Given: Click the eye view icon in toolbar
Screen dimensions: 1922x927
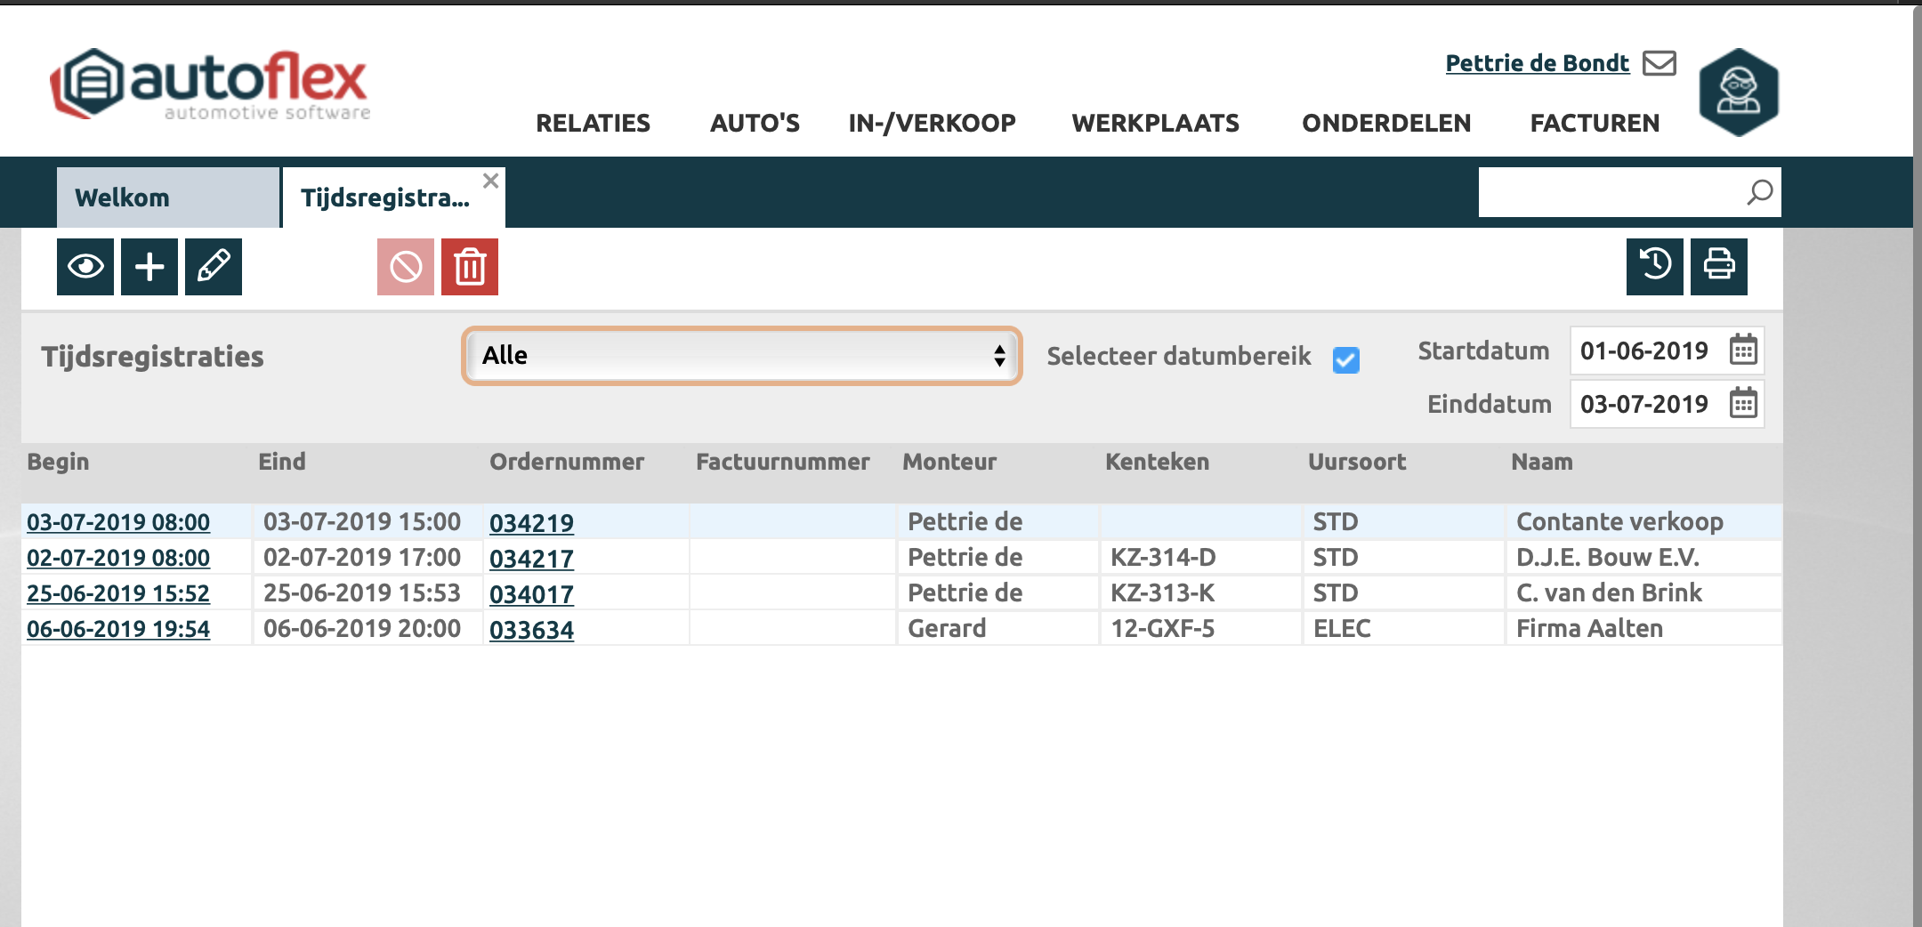Looking at the screenshot, I should 85,267.
